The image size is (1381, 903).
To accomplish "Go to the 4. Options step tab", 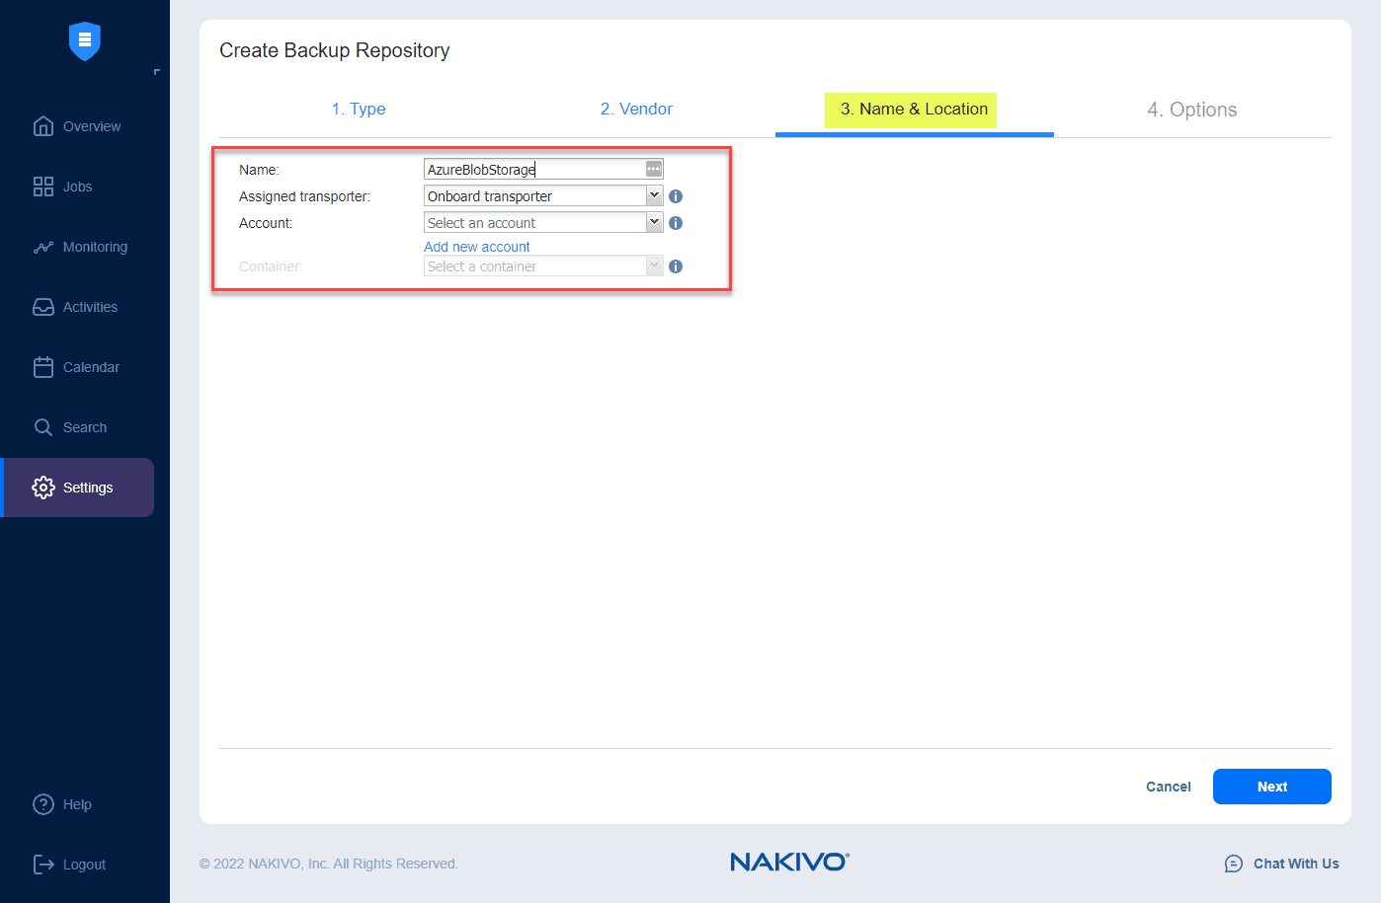I will [x=1192, y=110].
